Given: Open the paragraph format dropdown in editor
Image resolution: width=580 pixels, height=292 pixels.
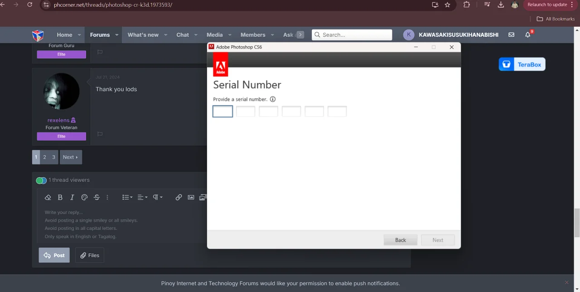Looking at the screenshot, I should pyautogui.click(x=158, y=197).
